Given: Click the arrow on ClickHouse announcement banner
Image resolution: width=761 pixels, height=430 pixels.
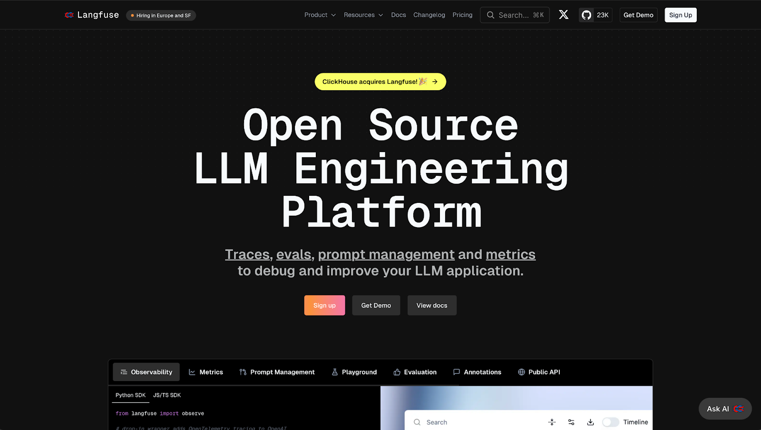Looking at the screenshot, I should coord(435,82).
